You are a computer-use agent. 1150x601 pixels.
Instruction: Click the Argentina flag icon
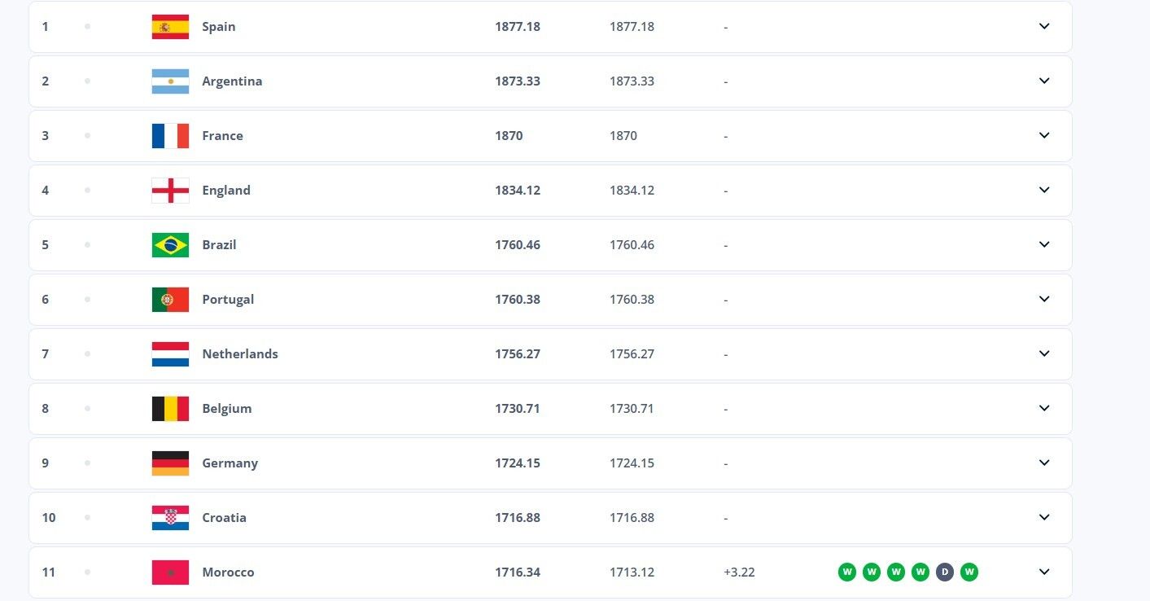point(170,81)
